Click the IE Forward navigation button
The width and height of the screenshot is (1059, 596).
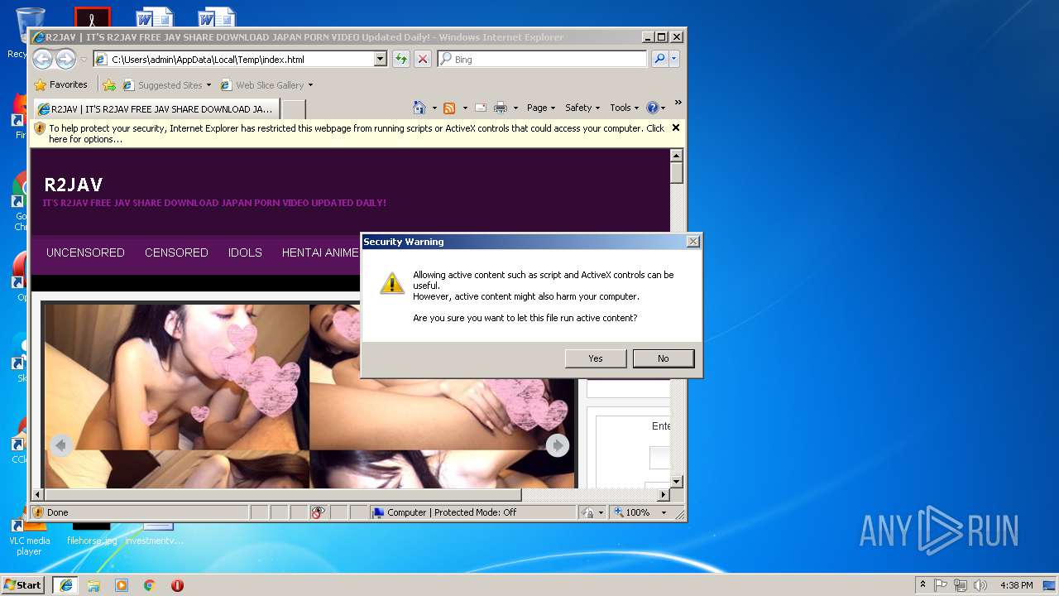click(x=65, y=59)
